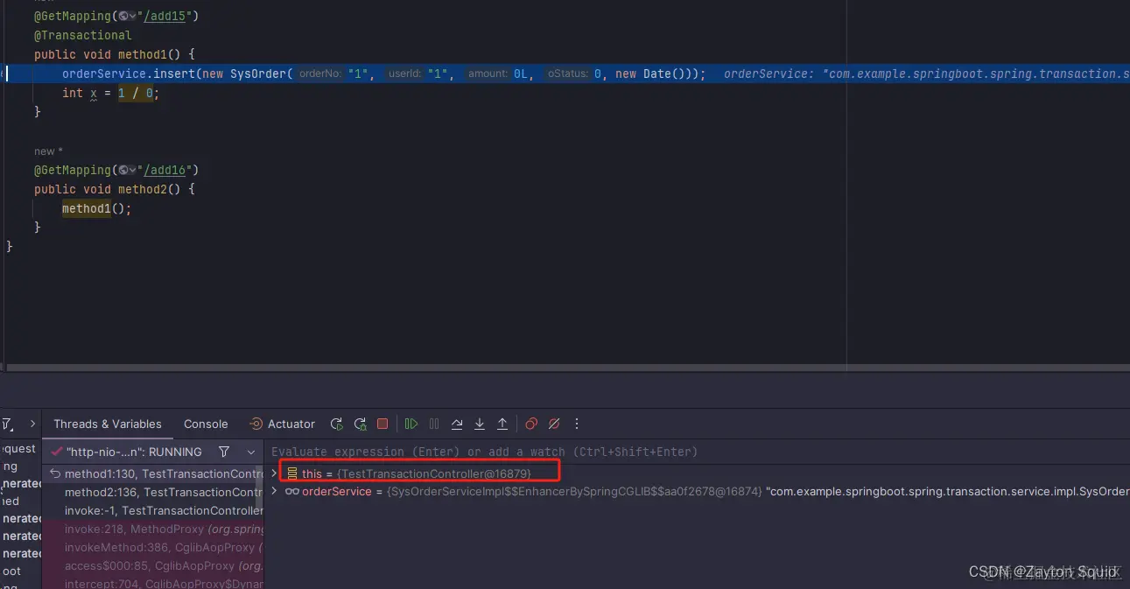This screenshot has height=589, width=1130.
Task: Focus the Evaluate expression input field
Action: tap(698, 452)
